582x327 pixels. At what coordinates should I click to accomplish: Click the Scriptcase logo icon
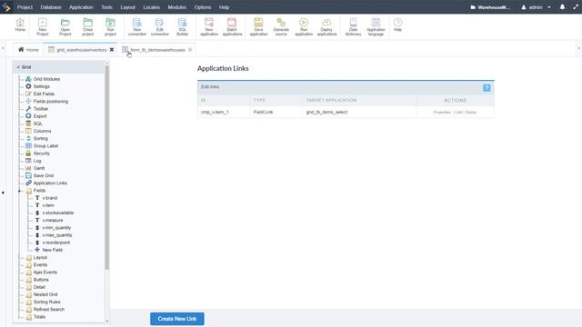6,7
